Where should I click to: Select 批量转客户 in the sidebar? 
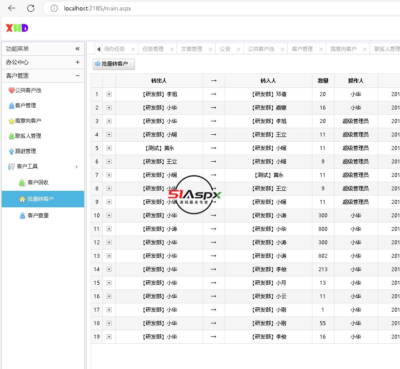(40, 199)
